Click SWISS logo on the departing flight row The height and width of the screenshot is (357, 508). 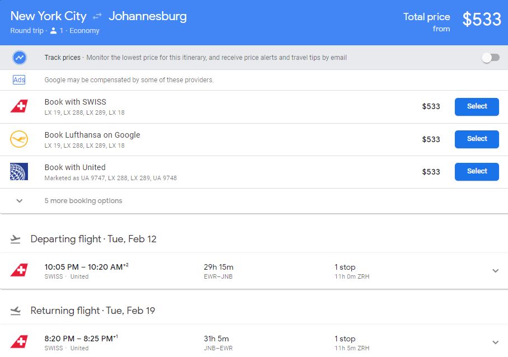point(19,271)
